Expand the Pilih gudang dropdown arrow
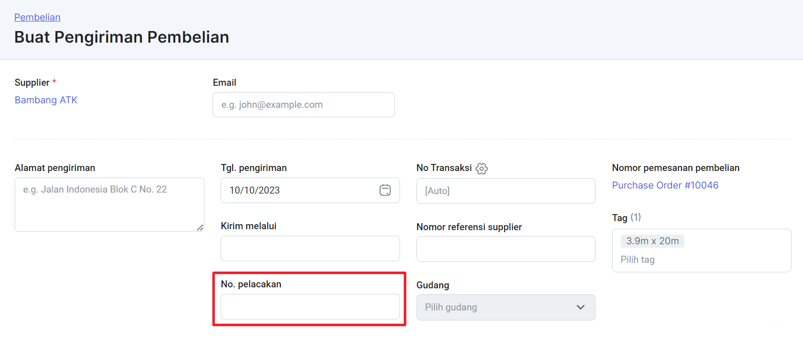The image size is (803, 340). pyautogui.click(x=580, y=307)
